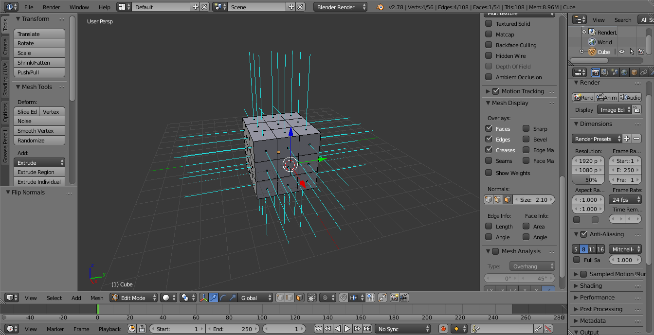The image size is (654, 335).
Task: Open the Edit Mode dropdown
Action: [x=134, y=298]
